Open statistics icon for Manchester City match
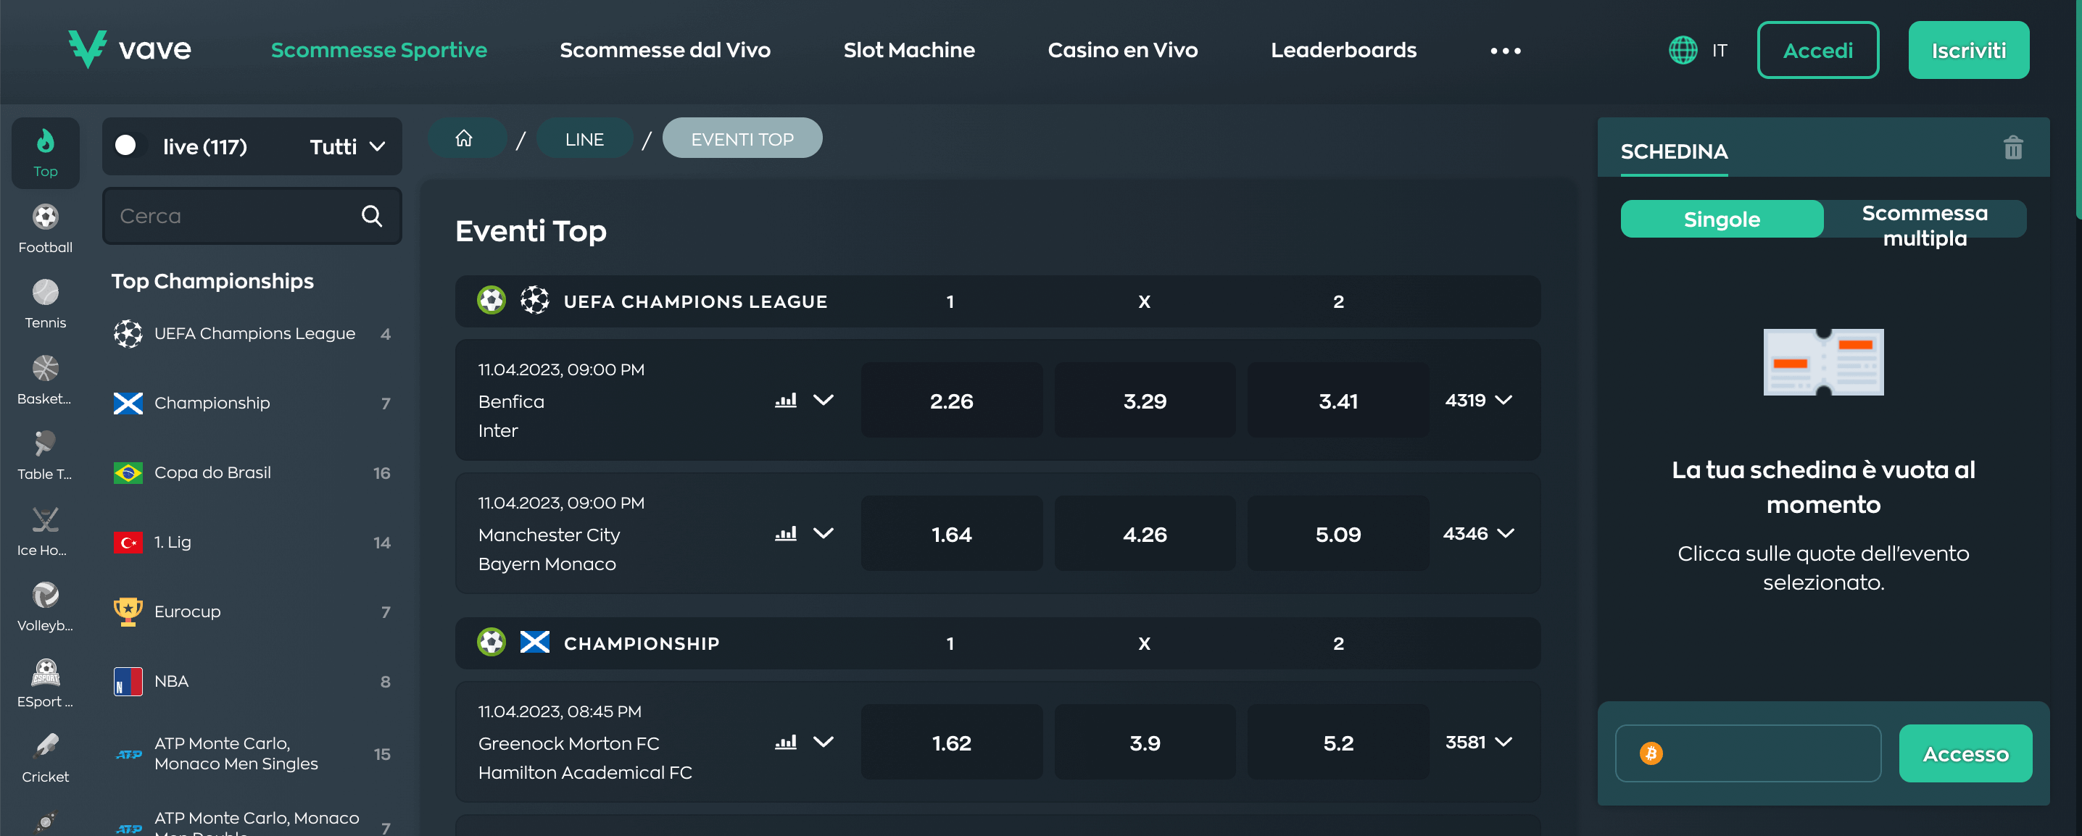The width and height of the screenshot is (2082, 836). pos(786,533)
